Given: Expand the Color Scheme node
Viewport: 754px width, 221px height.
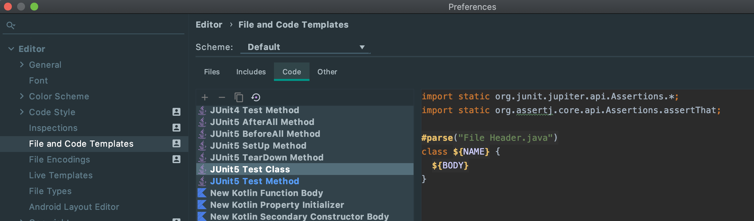Looking at the screenshot, I should click(22, 96).
